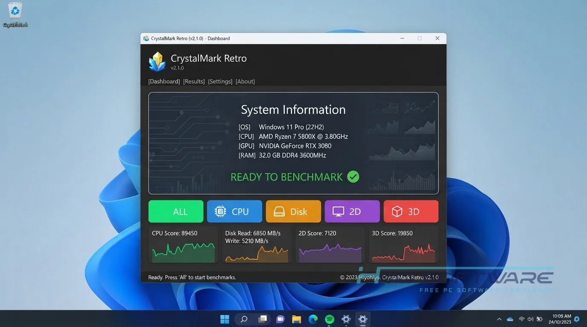Click the '2D Score: 7120' text
Screen dimensions: 587x327
tap(317, 233)
